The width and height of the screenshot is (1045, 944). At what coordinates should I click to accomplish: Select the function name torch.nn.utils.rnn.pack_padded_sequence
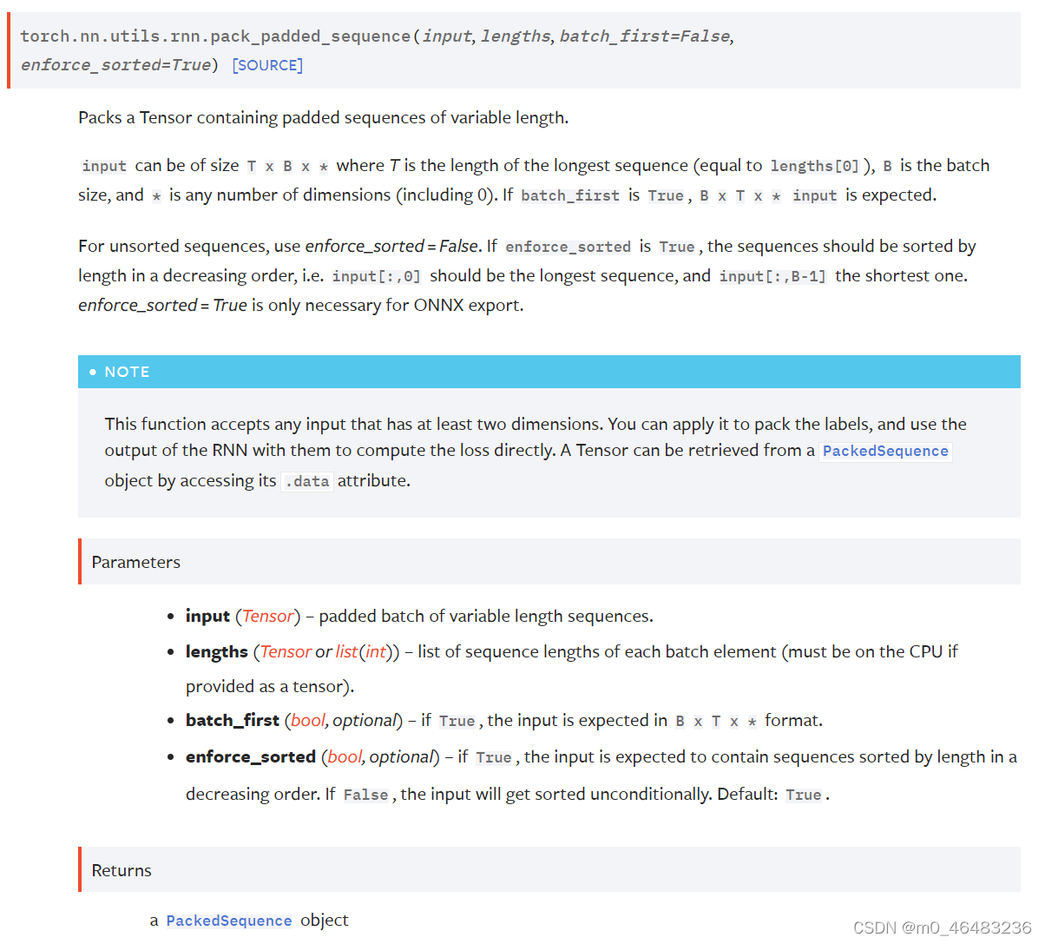pos(215,36)
